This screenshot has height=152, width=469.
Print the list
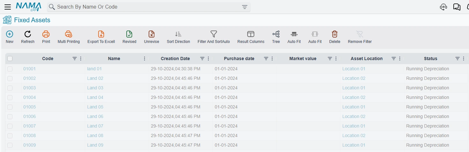46,37
